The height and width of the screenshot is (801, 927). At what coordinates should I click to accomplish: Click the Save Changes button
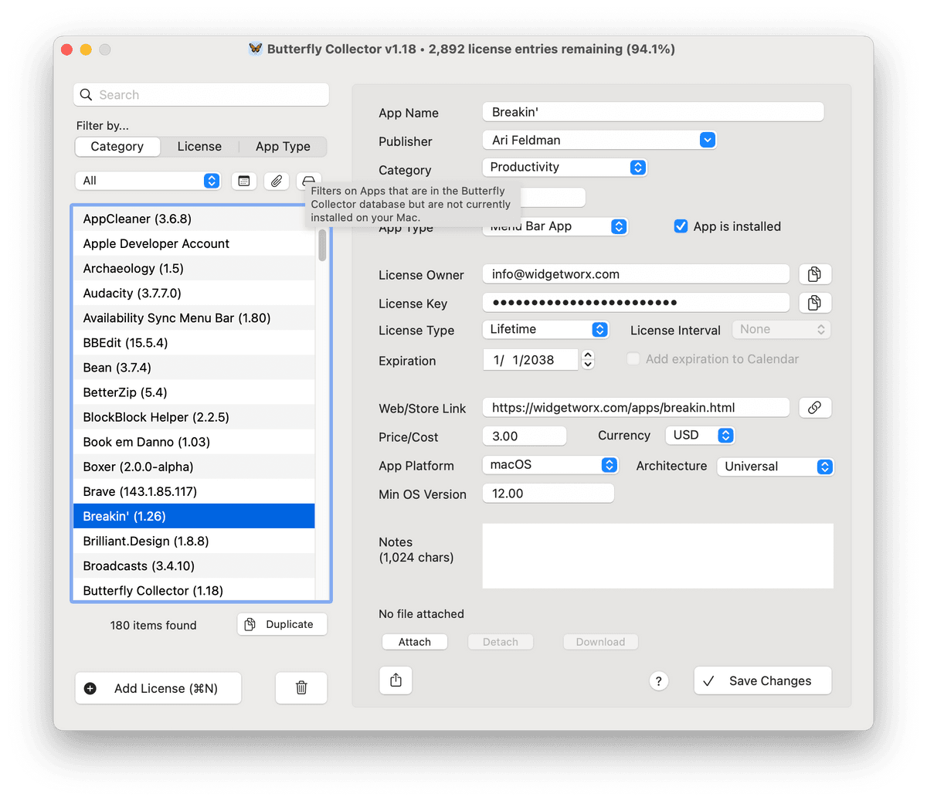[762, 681]
